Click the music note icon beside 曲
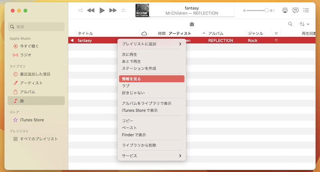The image size is (320, 172). (16, 101)
